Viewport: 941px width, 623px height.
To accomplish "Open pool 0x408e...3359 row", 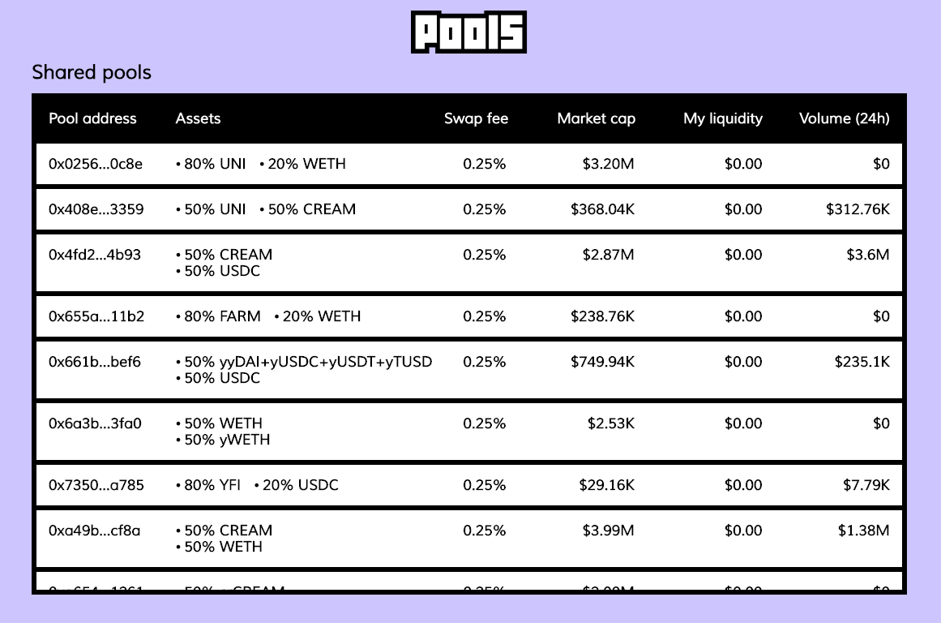I will (x=468, y=209).
